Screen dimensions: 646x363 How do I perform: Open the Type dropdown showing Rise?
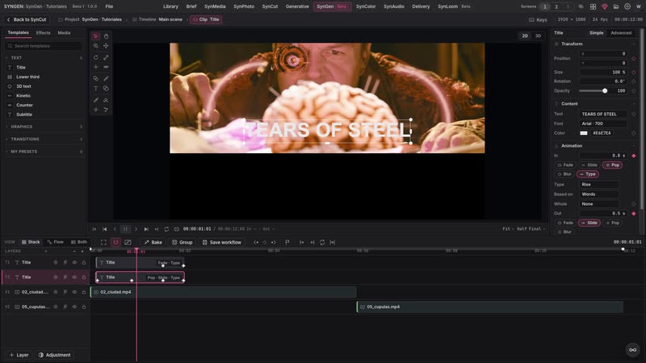(599, 185)
